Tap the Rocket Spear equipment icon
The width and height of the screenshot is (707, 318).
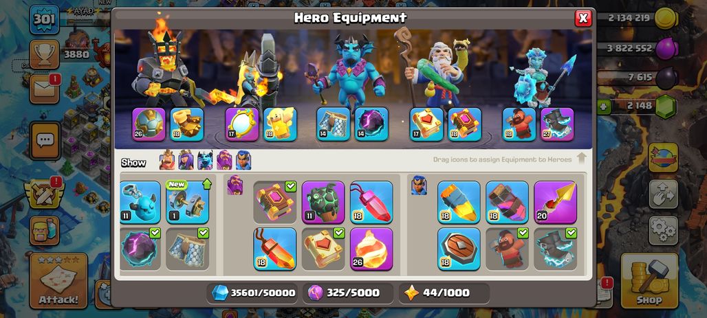[x=459, y=202]
